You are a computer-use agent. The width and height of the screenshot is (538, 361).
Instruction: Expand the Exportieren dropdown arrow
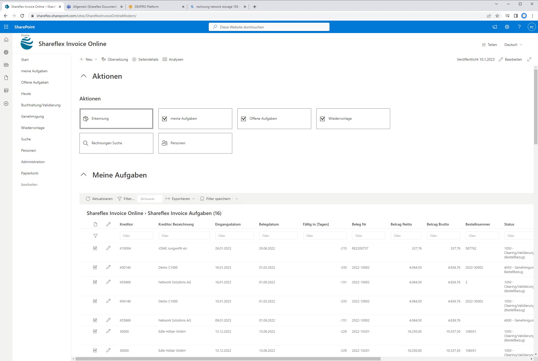pyautogui.click(x=194, y=199)
